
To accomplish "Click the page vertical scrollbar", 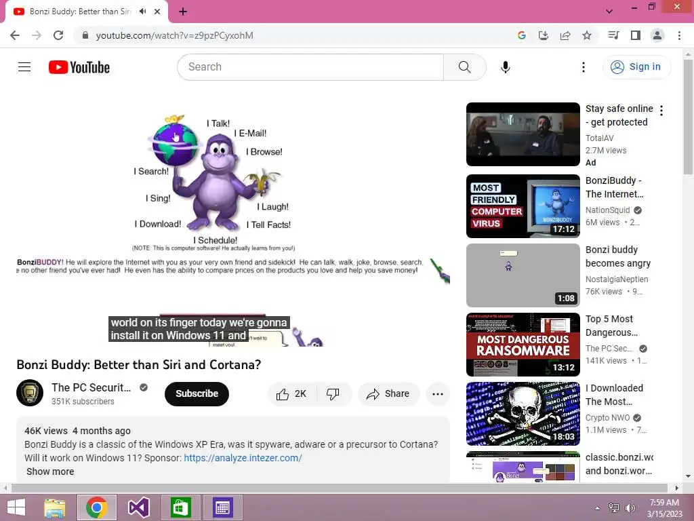I will click(688, 117).
